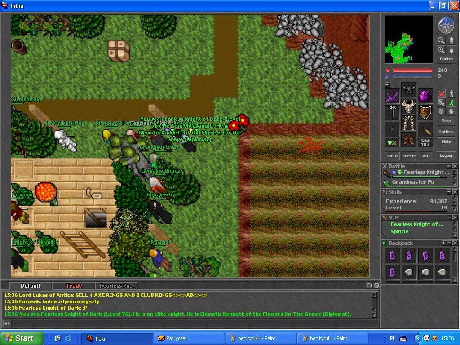This screenshot has height=345, width=460.
Task: Close the VIP panel
Action: [455, 217]
